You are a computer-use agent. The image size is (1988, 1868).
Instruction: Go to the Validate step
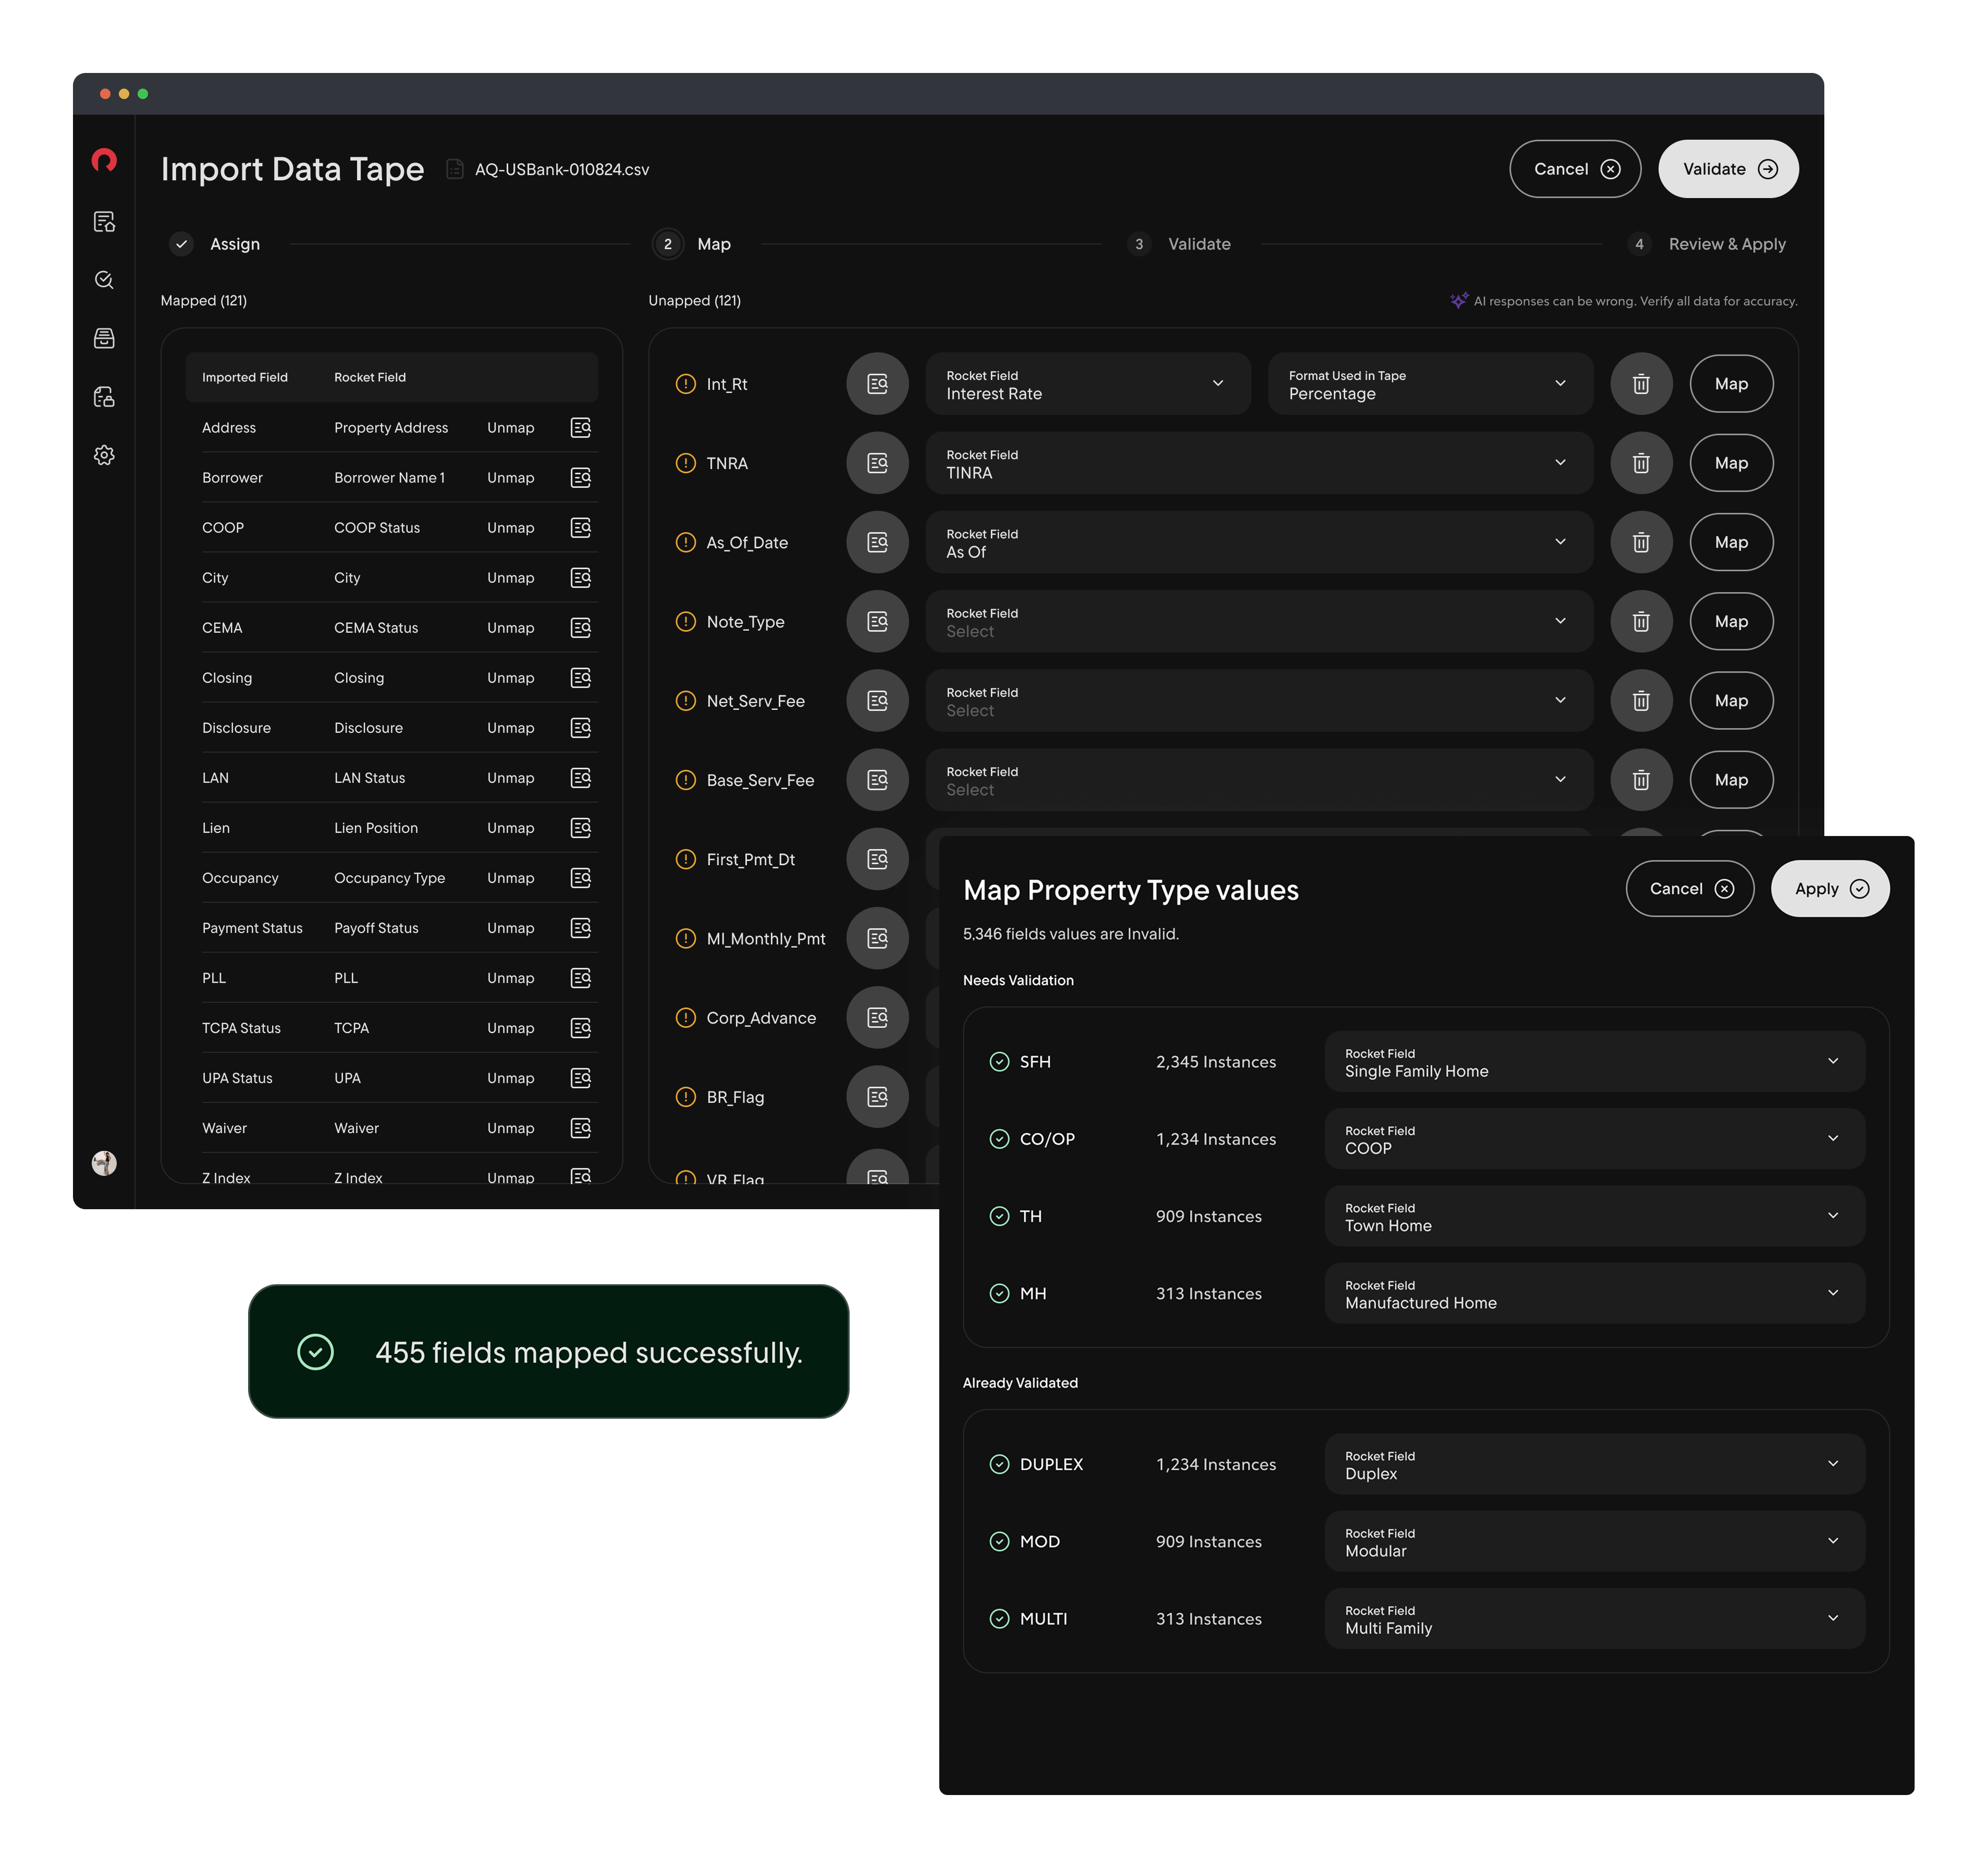1198,244
